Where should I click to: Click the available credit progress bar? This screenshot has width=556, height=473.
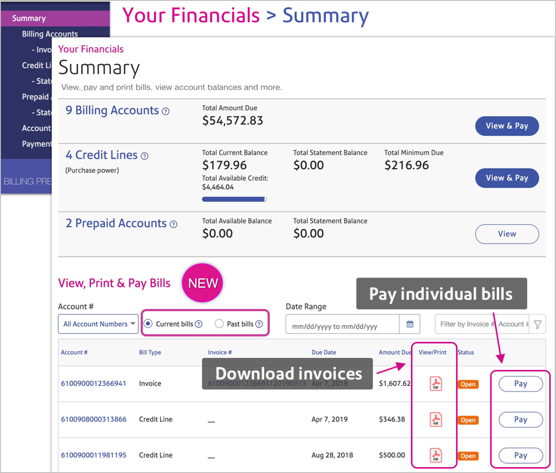234,199
